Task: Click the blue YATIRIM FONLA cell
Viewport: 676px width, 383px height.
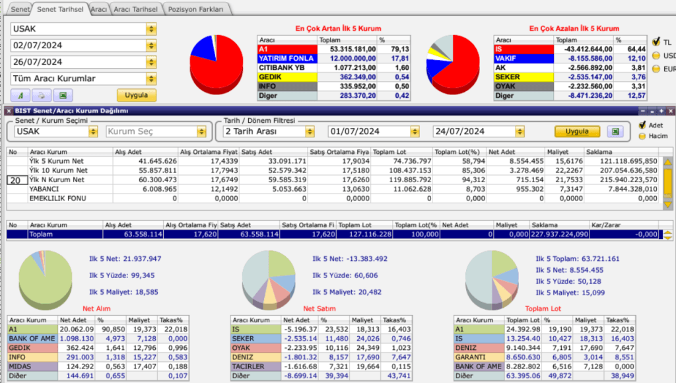Action: [287, 58]
